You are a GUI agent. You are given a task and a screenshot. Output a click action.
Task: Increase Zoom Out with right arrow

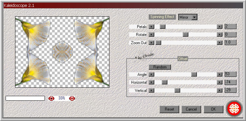pos(220,43)
